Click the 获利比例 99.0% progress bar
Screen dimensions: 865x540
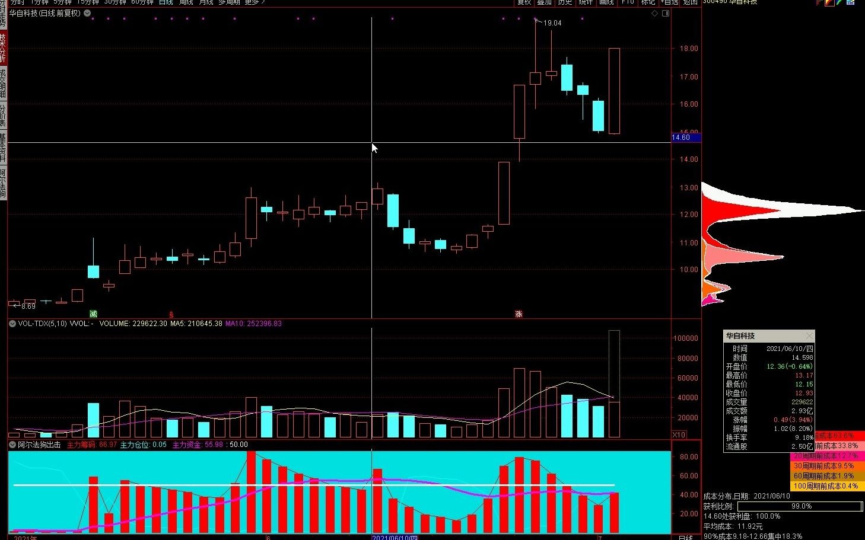799,507
